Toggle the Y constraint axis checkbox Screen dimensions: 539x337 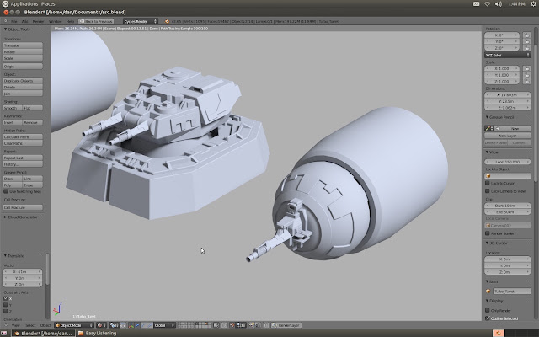pos(6,305)
